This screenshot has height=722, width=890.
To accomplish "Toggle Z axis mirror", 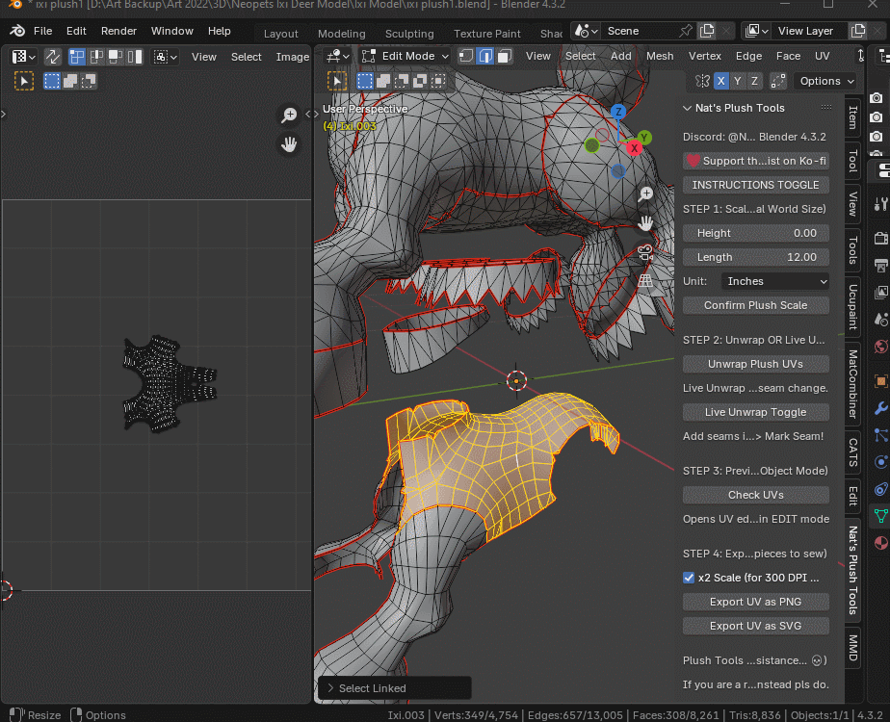I will pos(754,81).
